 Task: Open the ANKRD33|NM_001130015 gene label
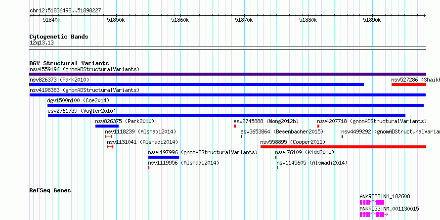tap(389, 209)
